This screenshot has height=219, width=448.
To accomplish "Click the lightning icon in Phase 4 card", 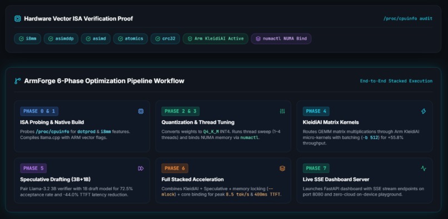I will (x=424, y=111).
